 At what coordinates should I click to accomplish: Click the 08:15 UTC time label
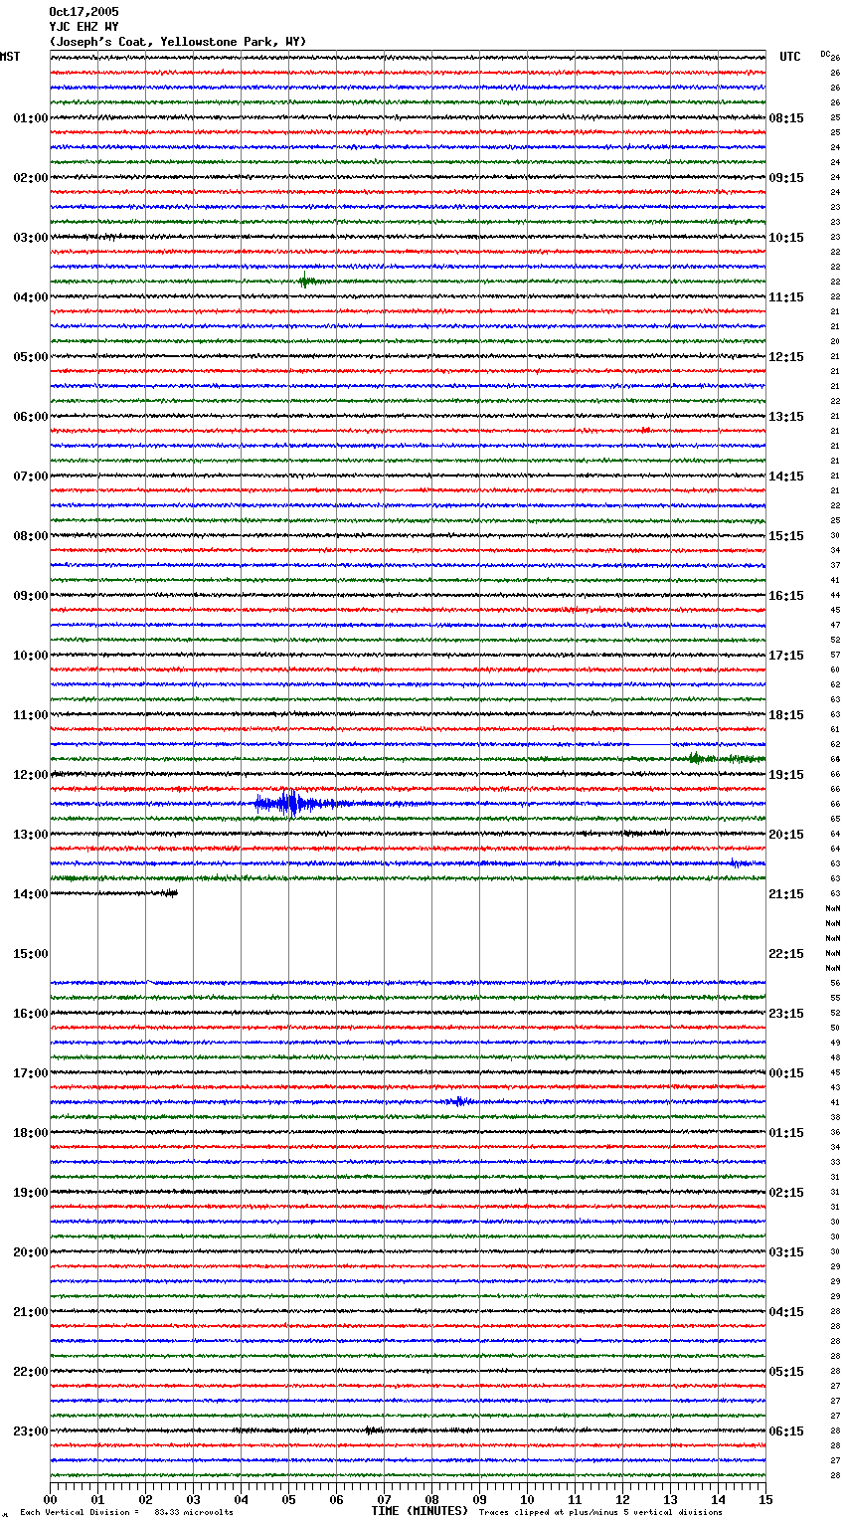(x=786, y=118)
